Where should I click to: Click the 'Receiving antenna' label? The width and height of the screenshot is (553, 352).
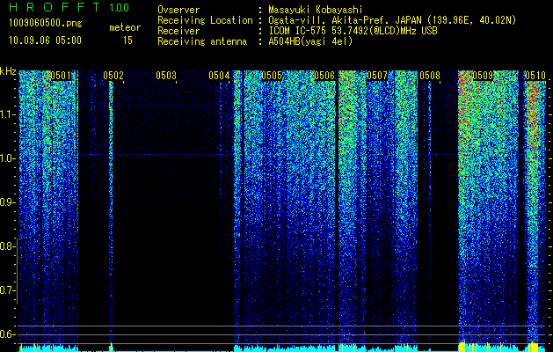coord(202,41)
